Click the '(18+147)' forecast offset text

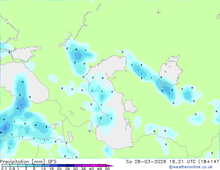[x=209, y=162]
